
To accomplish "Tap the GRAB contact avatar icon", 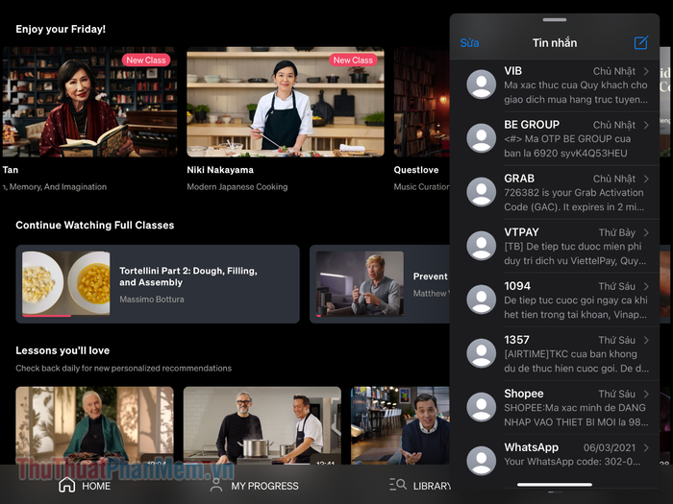I will click(x=481, y=192).
